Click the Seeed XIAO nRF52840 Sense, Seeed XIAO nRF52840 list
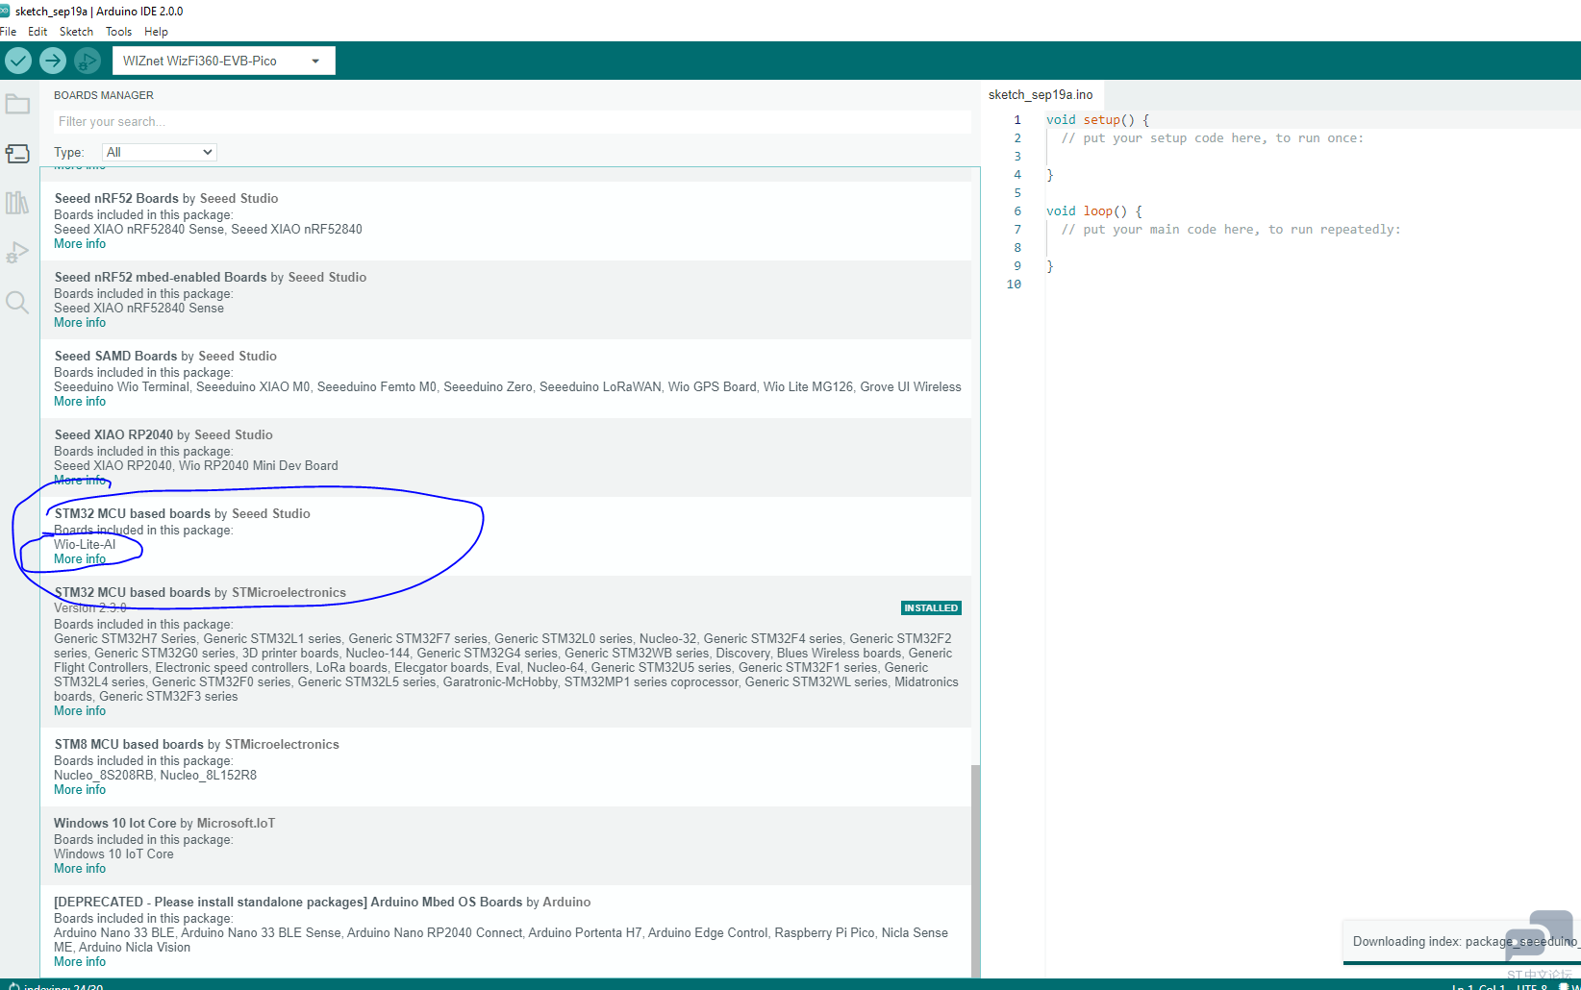The height and width of the screenshot is (990, 1581). (x=208, y=230)
